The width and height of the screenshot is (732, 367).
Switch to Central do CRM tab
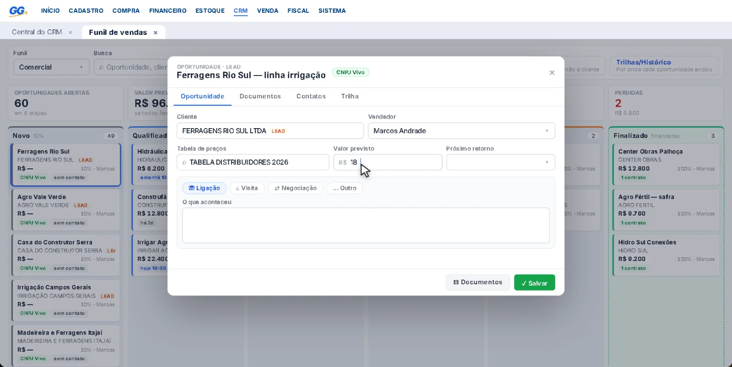click(37, 32)
